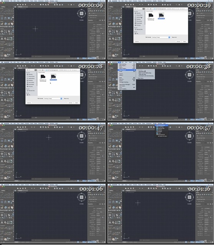Click Open button in the 00:00:19 dialog
Viewport: 214px width, 245px height.
point(184,42)
